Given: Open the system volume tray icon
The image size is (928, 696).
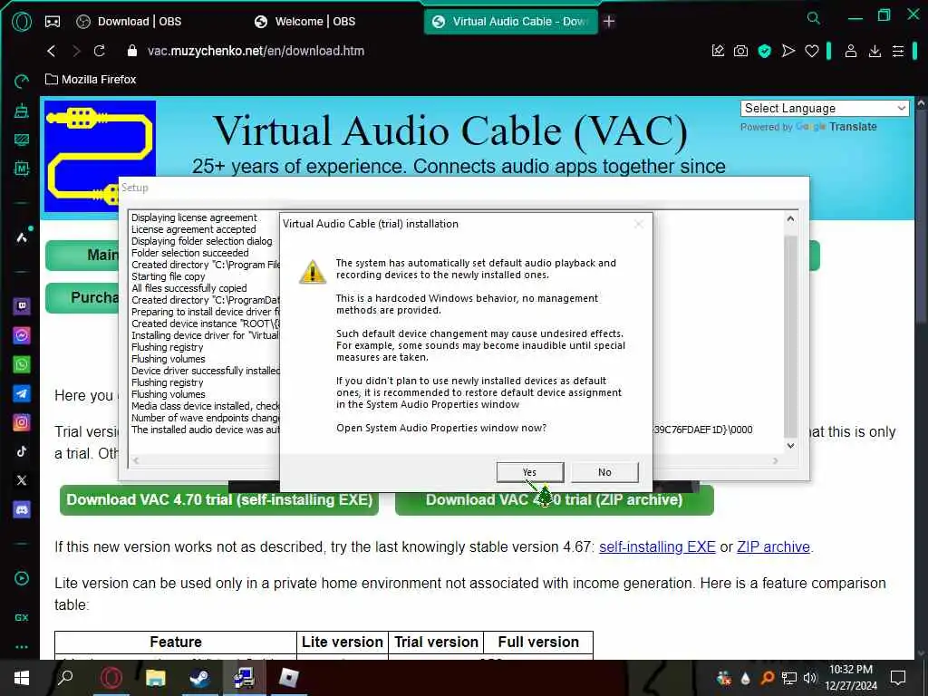Looking at the screenshot, I should [809, 678].
